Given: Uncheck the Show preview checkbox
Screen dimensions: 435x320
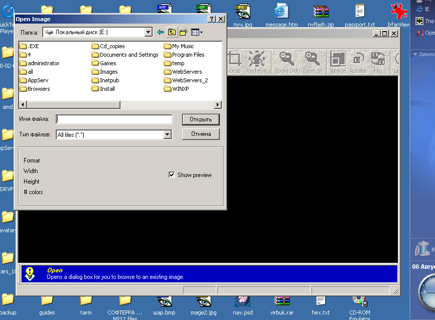Looking at the screenshot, I should pos(172,175).
